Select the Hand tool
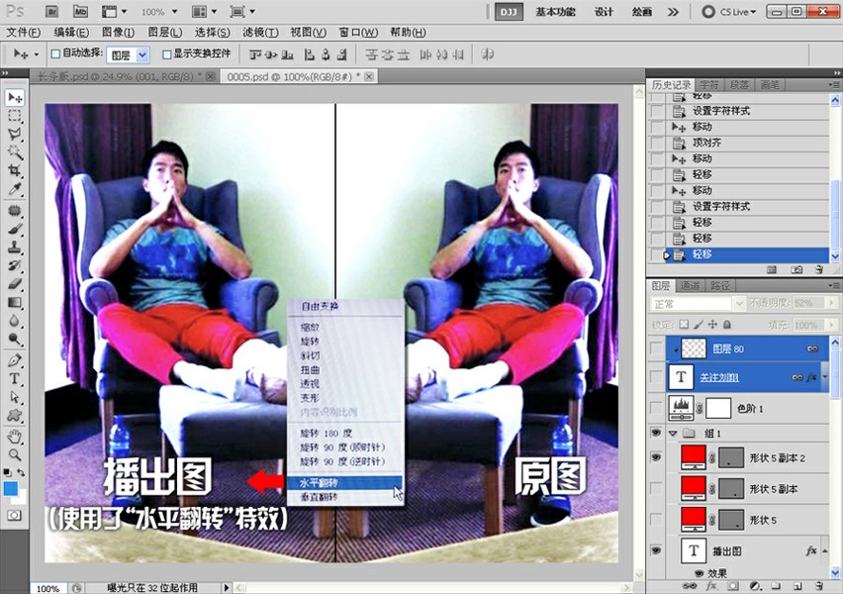The height and width of the screenshot is (594, 843). pos(15,437)
